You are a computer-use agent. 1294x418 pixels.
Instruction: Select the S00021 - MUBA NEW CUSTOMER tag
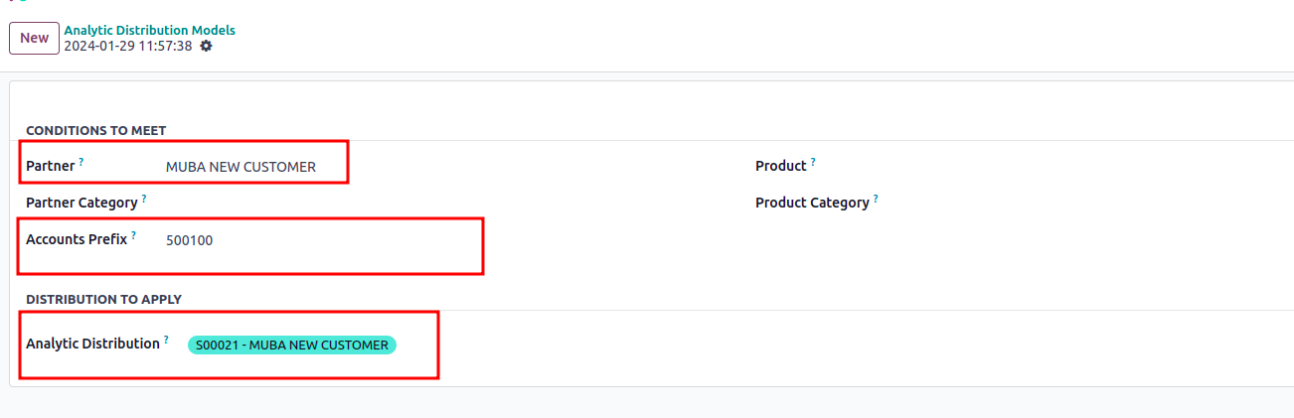click(x=291, y=345)
